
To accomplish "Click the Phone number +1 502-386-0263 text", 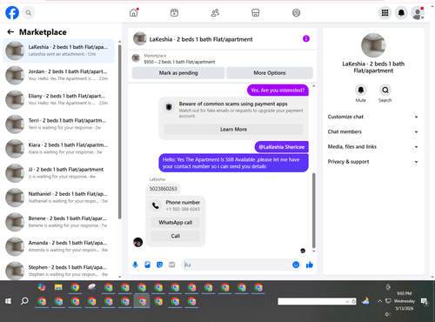I will 183,205.
